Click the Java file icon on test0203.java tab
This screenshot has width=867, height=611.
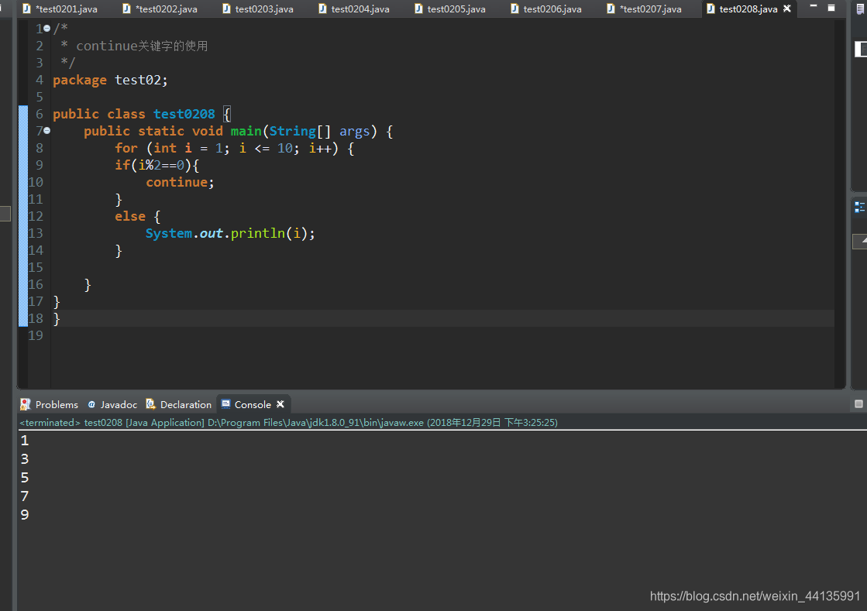point(226,9)
